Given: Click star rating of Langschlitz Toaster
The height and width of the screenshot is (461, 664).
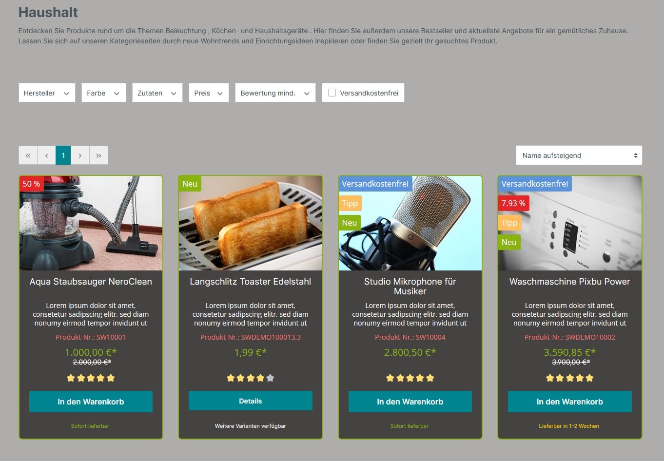Looking at the screenshot, I should (x=251, y=378).
